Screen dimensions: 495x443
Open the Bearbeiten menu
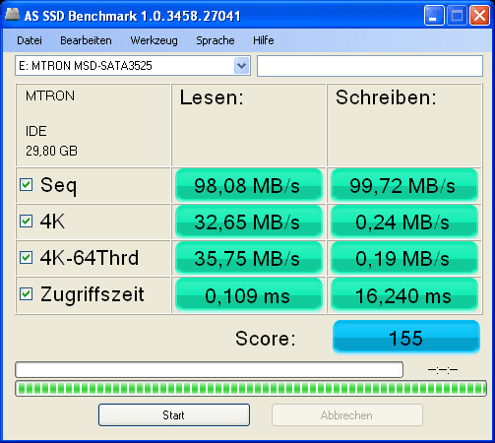point(86,40)
